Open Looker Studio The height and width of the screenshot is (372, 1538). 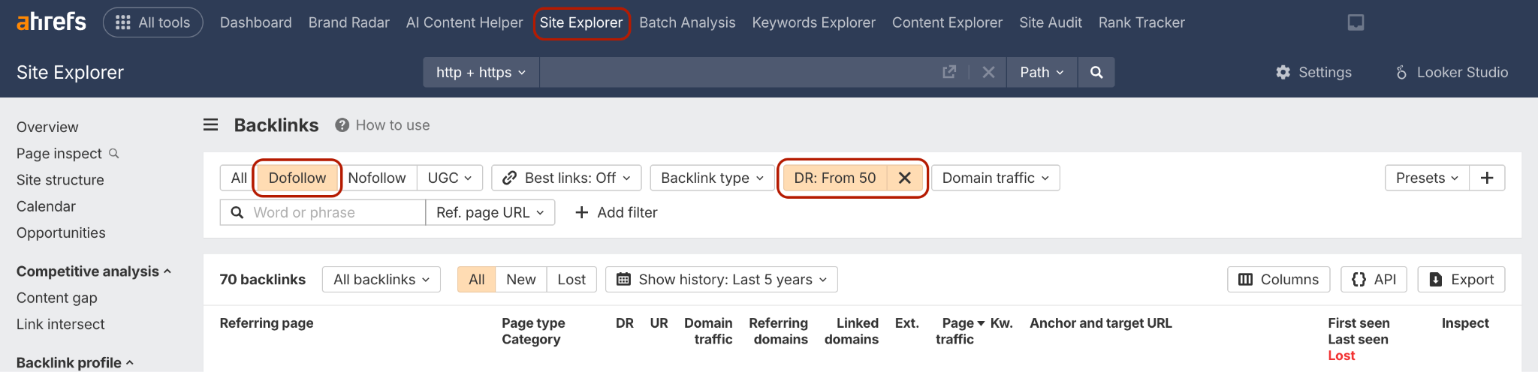[1451, 72]
